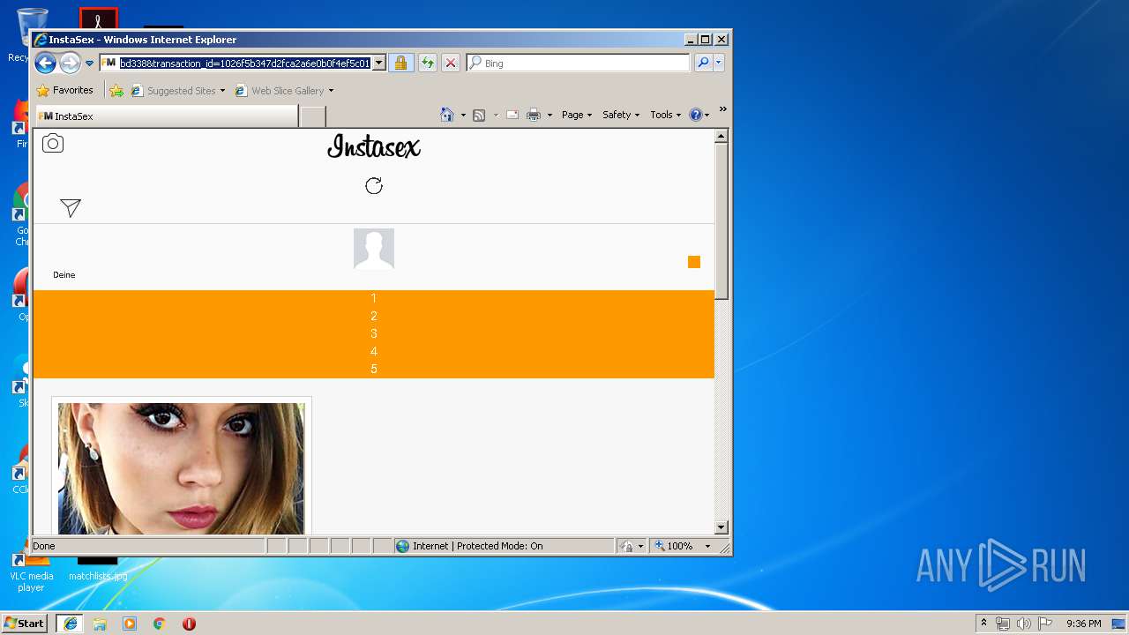Open the media player taskbar icon
This screenshot has width=1129, height=635.
point(130,624)
